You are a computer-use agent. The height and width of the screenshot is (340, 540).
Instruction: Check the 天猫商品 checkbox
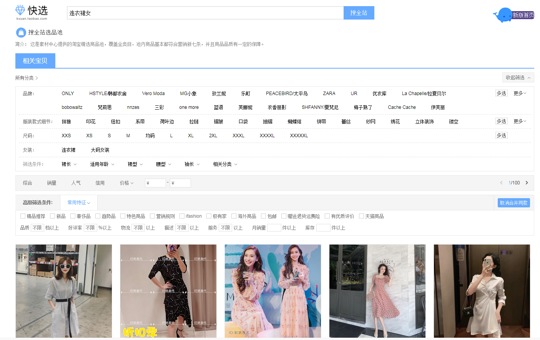pos(361,216)
